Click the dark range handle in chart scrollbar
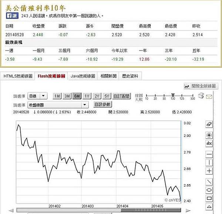 pyautogui.click(x=151, y=210)
